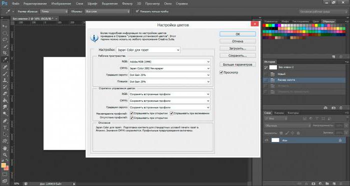This screenshot has height=186, width=350.
Task: Select the Dodge tool
Action: [x=5, y=114]
